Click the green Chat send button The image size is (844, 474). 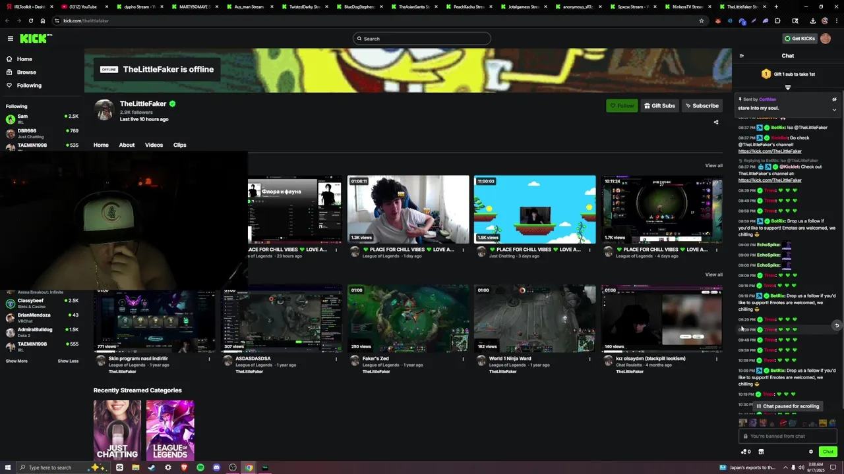(x=828, y=452)
